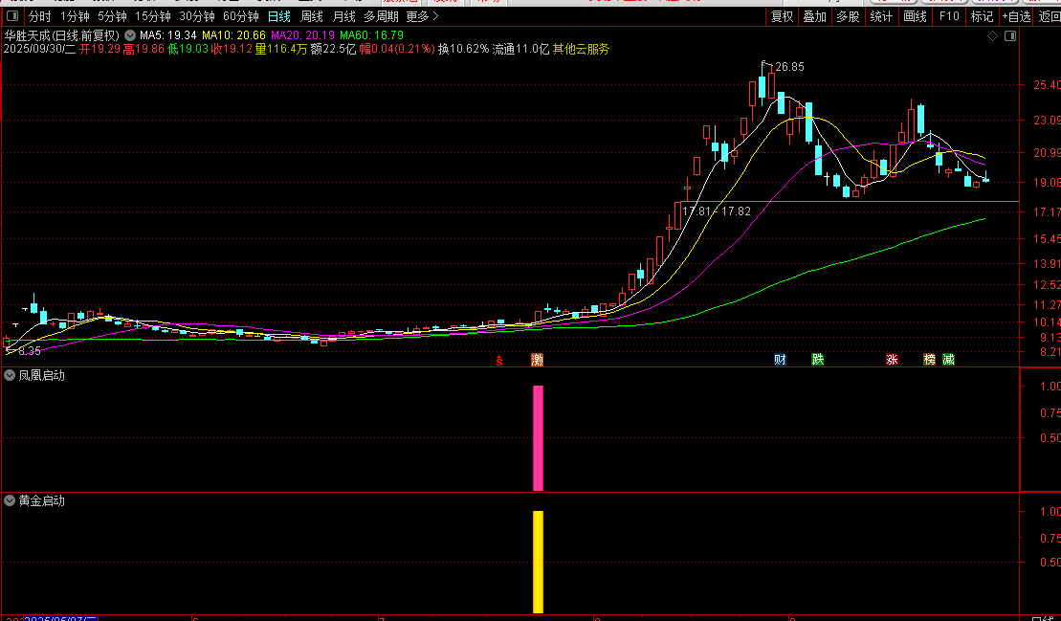Click the red S event marker
Screen dimensions: 1061x621
[499, 360]
